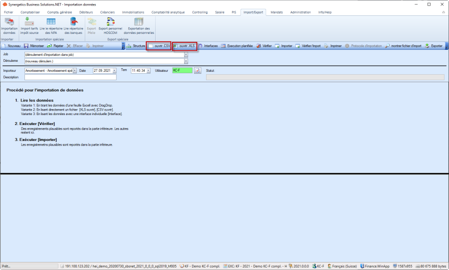Click into the Description text field
Image resolution: width=449 pixels, height=270 pixels.
pyautogui.click(x=70, y=77)
